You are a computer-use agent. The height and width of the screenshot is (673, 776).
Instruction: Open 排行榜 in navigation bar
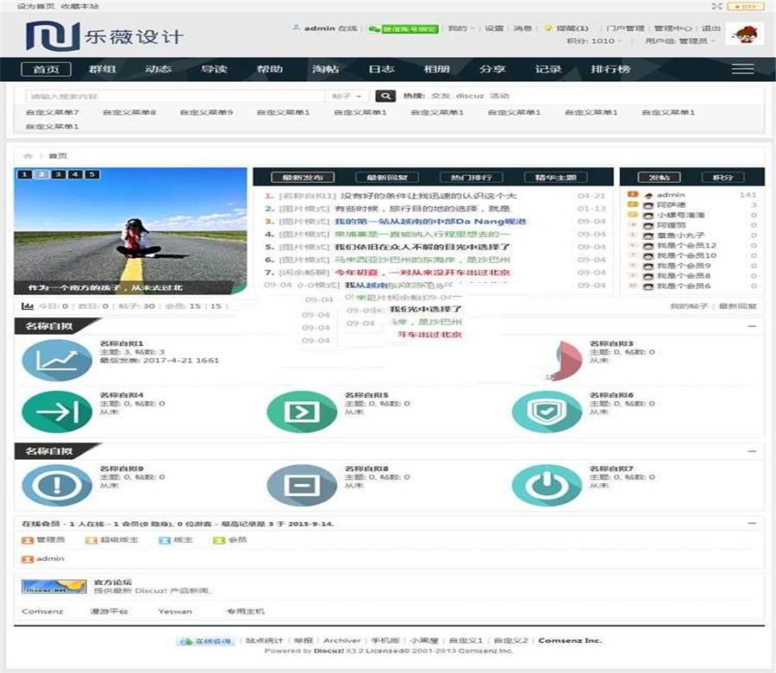point(610,69)
